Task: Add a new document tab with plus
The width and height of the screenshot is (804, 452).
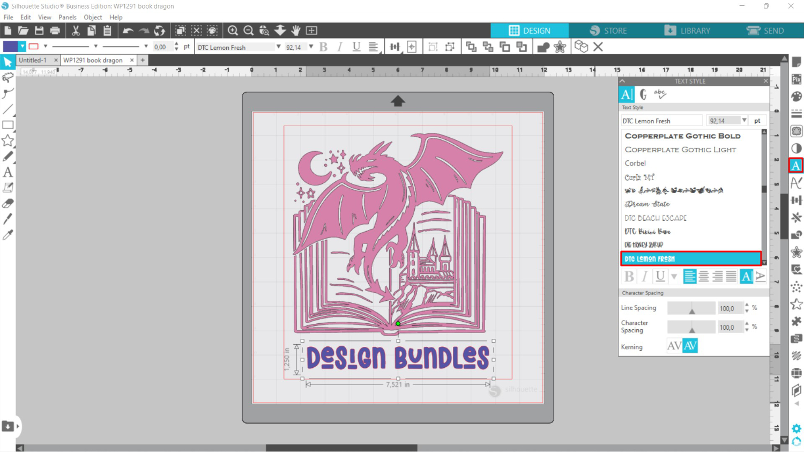Action: coord(143,60)
